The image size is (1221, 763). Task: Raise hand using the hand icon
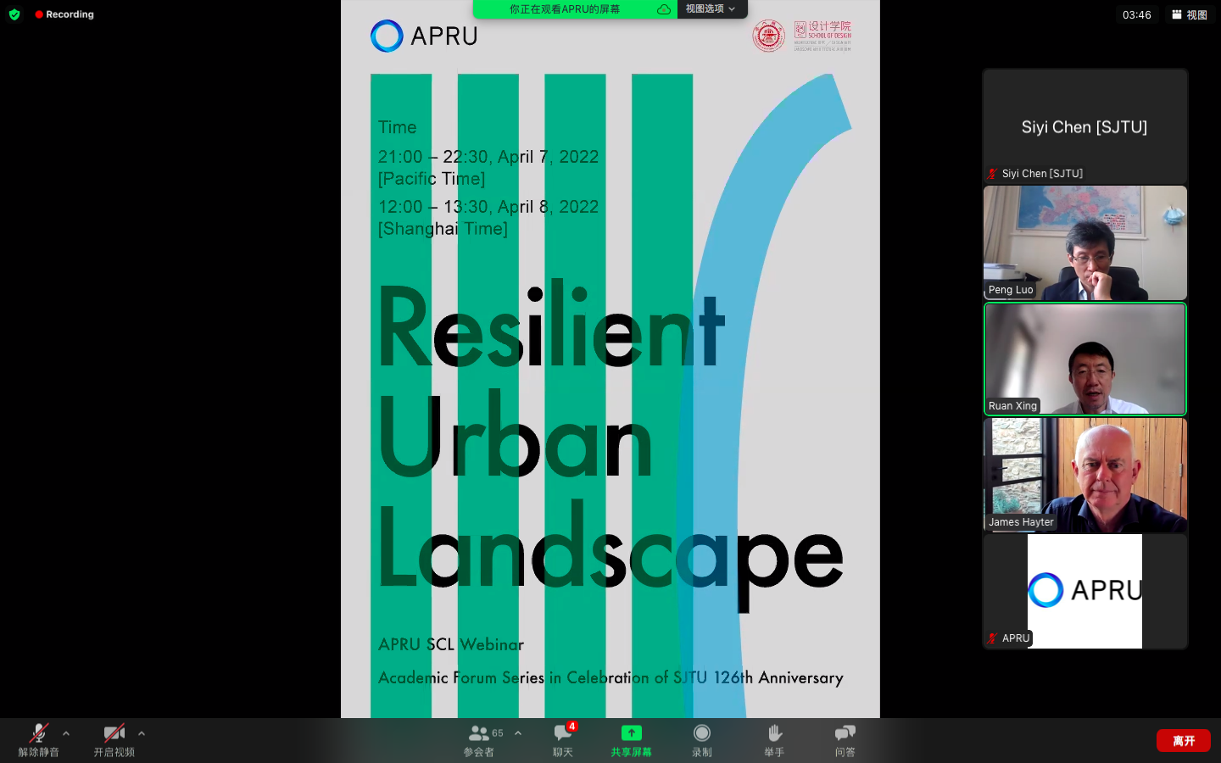[774, 732]
